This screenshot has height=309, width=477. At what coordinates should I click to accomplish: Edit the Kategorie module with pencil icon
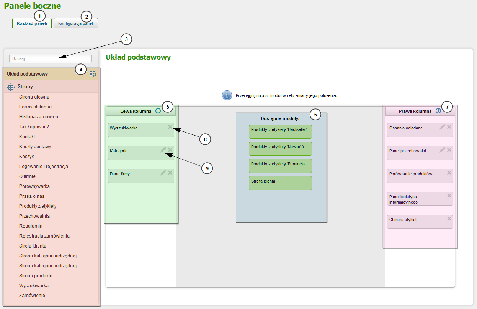pos(163,150)
